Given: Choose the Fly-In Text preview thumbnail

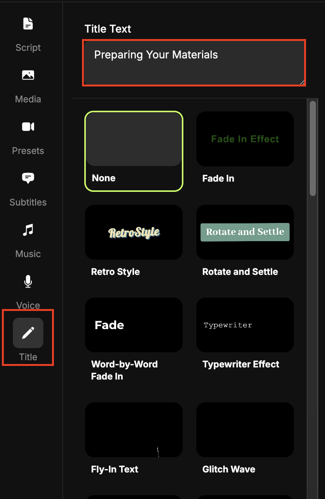Looking at the screenshot, I should (x=134, y=430).
